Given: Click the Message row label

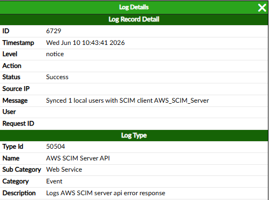Looking at the screenshot, I should 15,101.
